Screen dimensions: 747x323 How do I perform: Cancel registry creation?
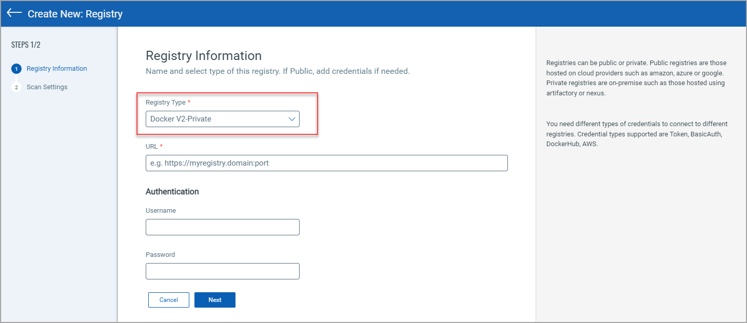[x=169, y=300]
